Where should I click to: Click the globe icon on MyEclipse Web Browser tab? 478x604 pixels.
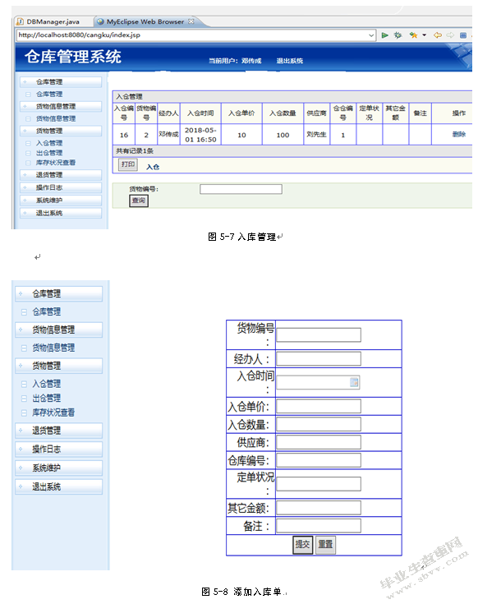(x=100, y=21)
